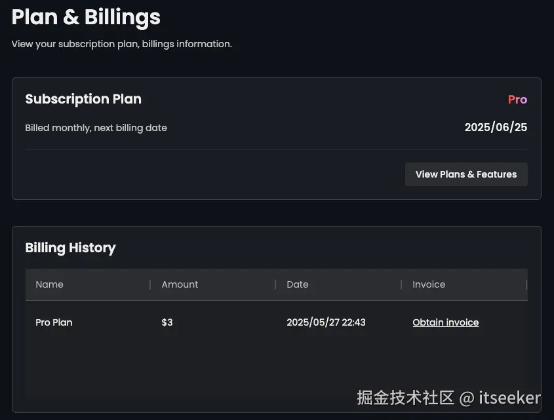Click the Pro plan badge
The height and width of the screenshot is (420, 554).
click(517, 100)
